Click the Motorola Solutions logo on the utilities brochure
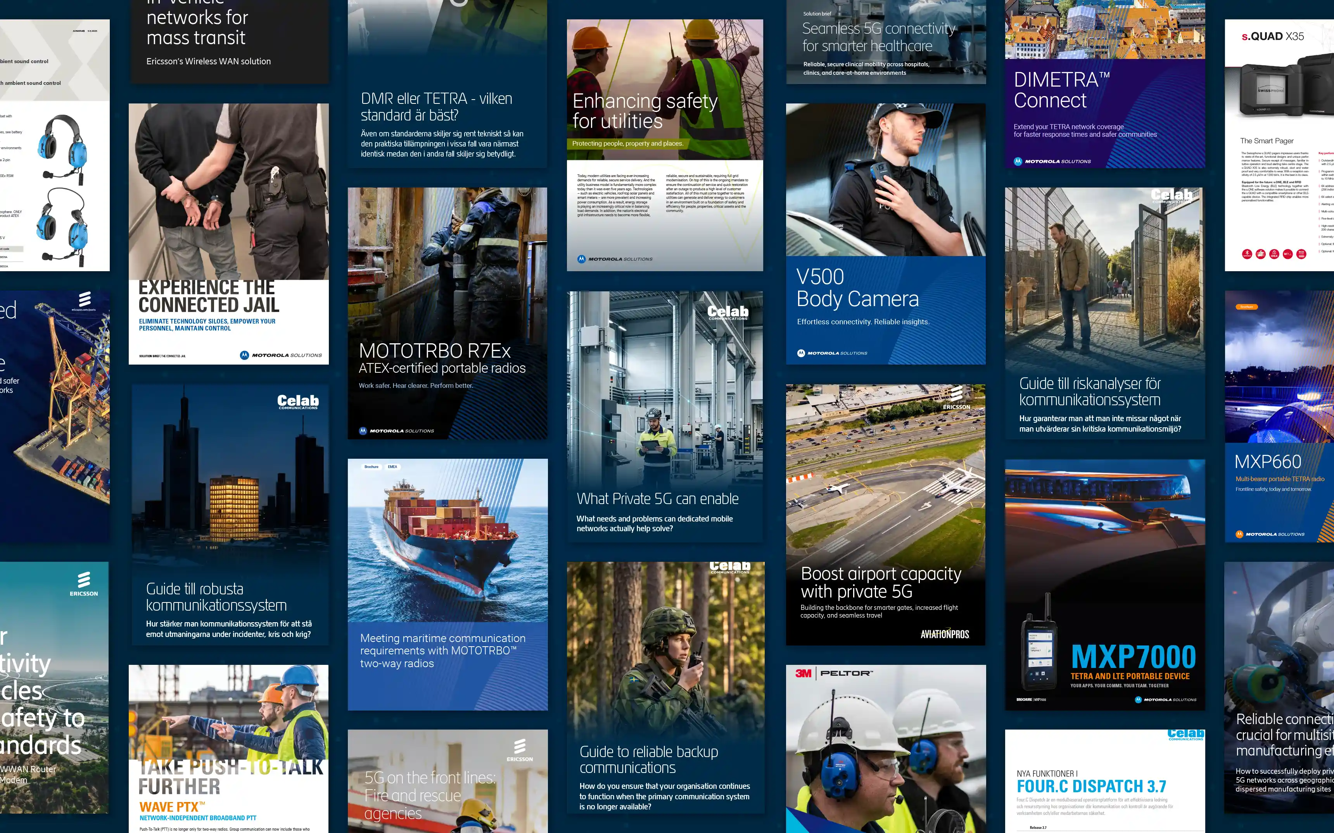The image size is (1334, 833). point(615,259)
